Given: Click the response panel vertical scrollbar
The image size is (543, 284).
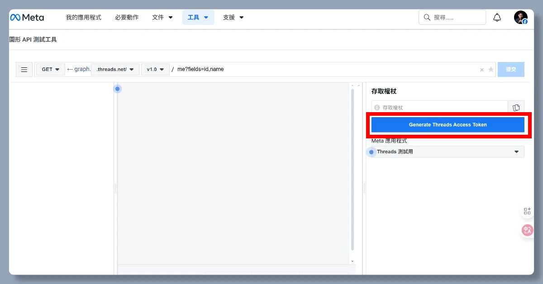Looking at the screenshot, I should tap(352, 170).
